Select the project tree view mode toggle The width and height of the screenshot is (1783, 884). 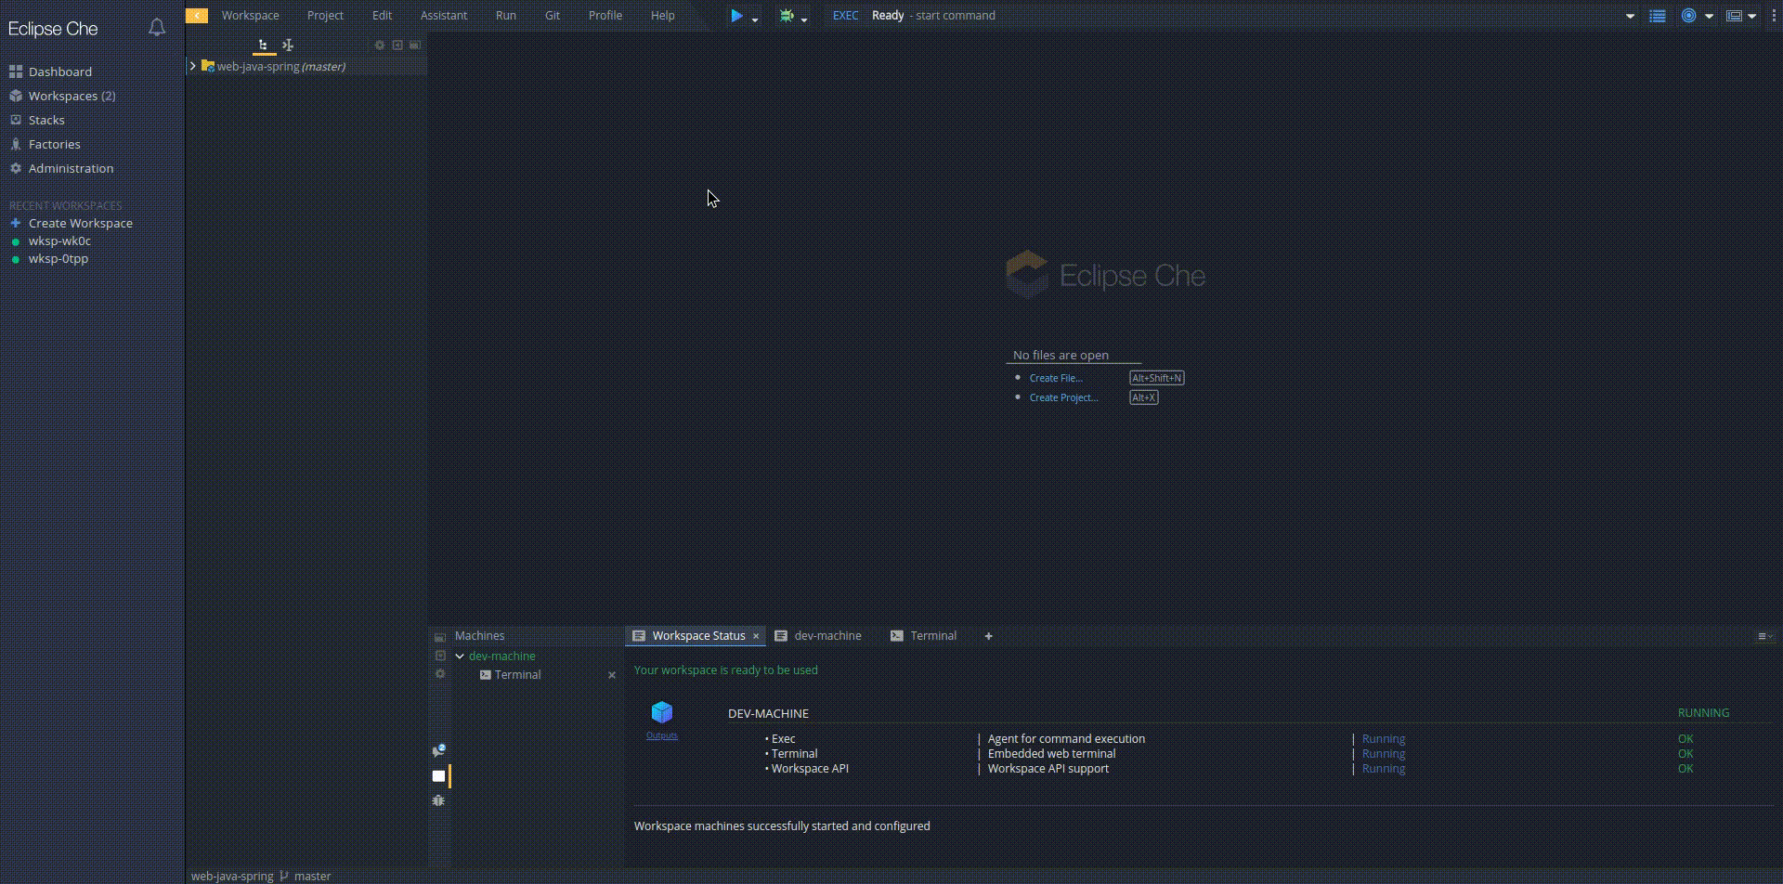pyautogui.click(x=263, y=45)
